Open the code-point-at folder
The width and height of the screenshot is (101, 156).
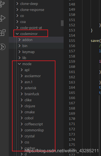pyautogui.click(x=36, y=28)
